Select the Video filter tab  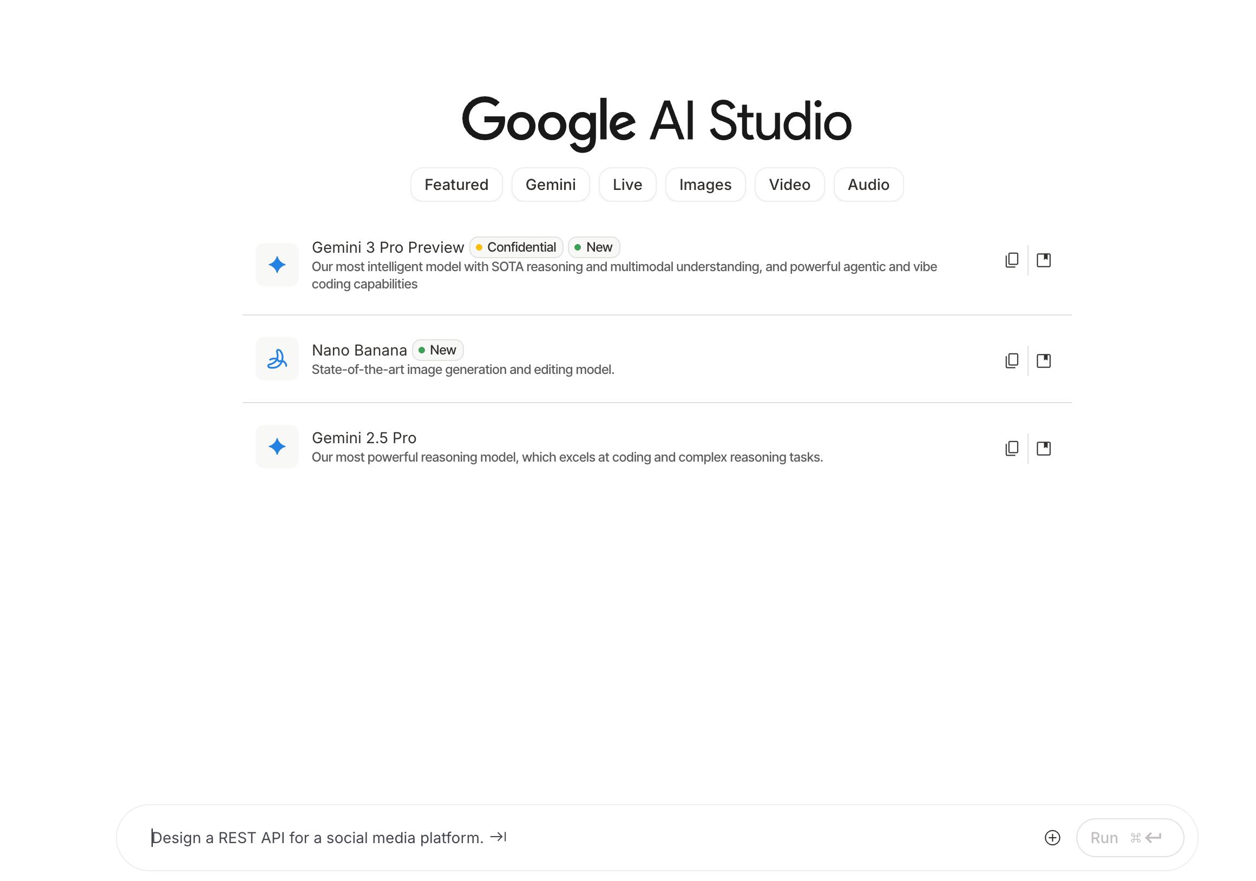point(789,185)
